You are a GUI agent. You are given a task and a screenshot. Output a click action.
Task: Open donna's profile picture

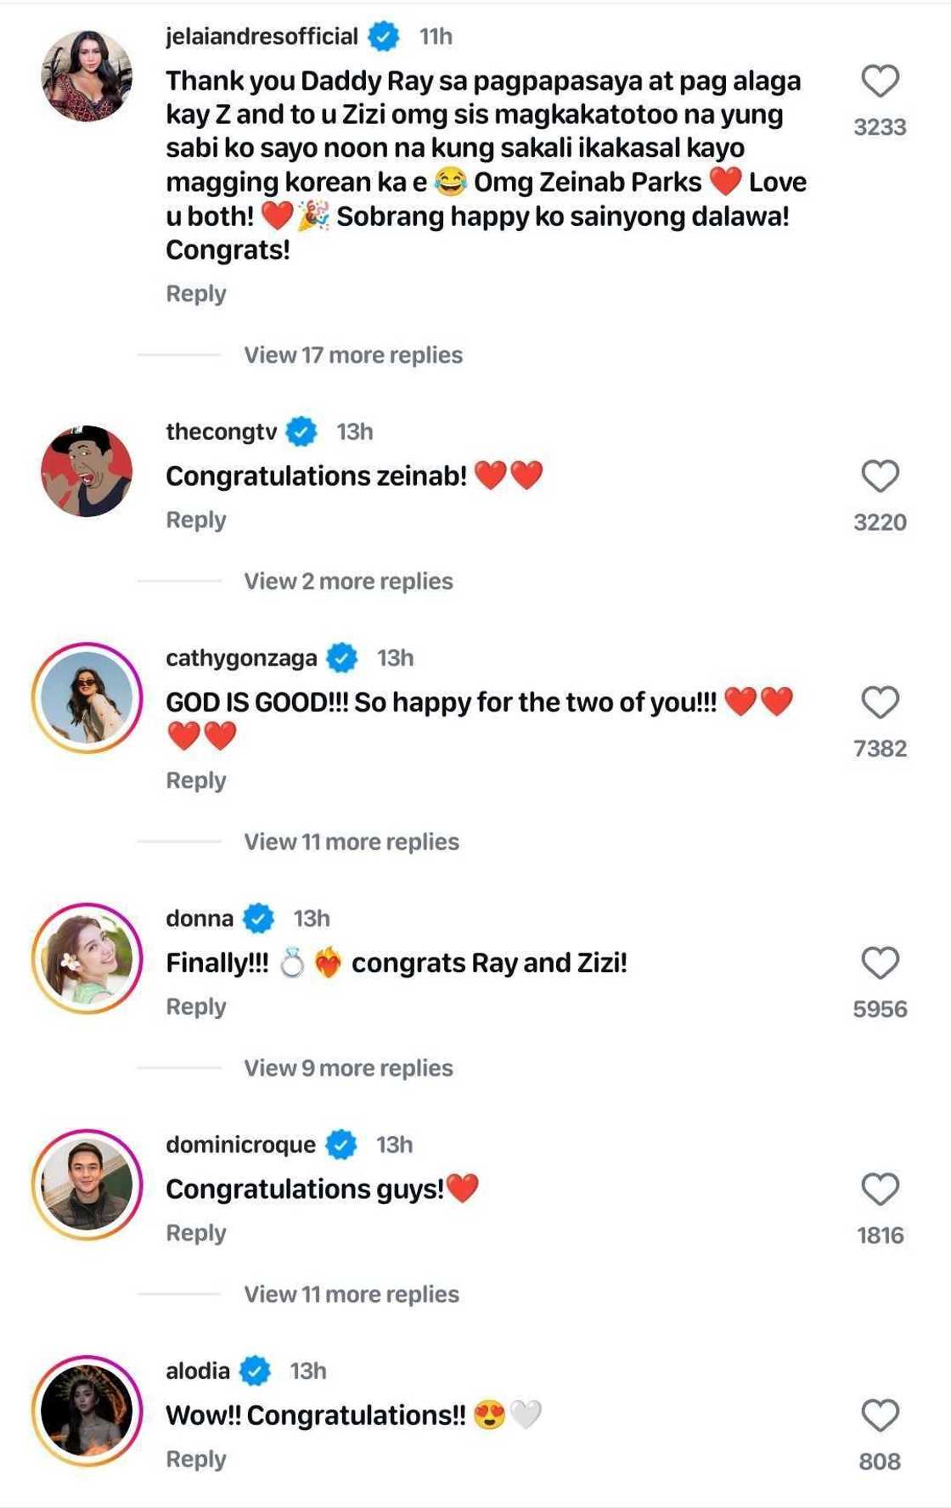point(87,958)
